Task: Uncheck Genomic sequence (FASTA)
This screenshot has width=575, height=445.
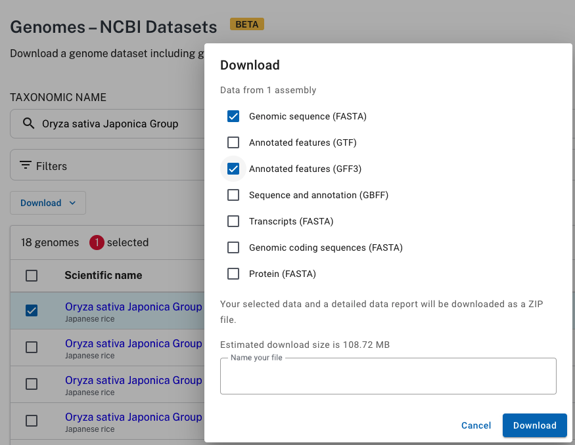Action: click(233, 116)
